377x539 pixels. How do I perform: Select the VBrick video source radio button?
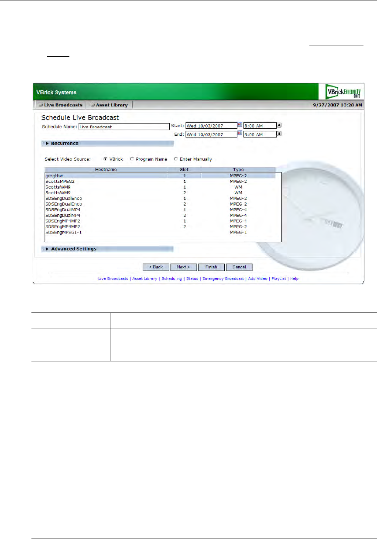[105, 159]
